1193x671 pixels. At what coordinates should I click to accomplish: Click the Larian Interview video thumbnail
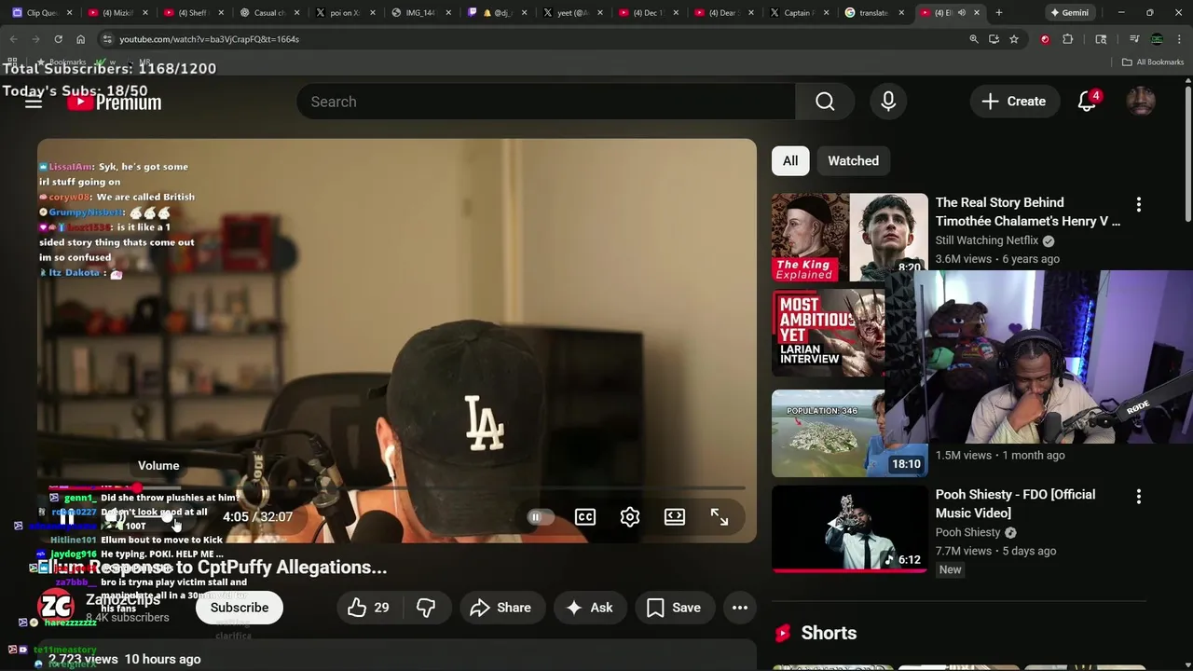tap(828, 333)
